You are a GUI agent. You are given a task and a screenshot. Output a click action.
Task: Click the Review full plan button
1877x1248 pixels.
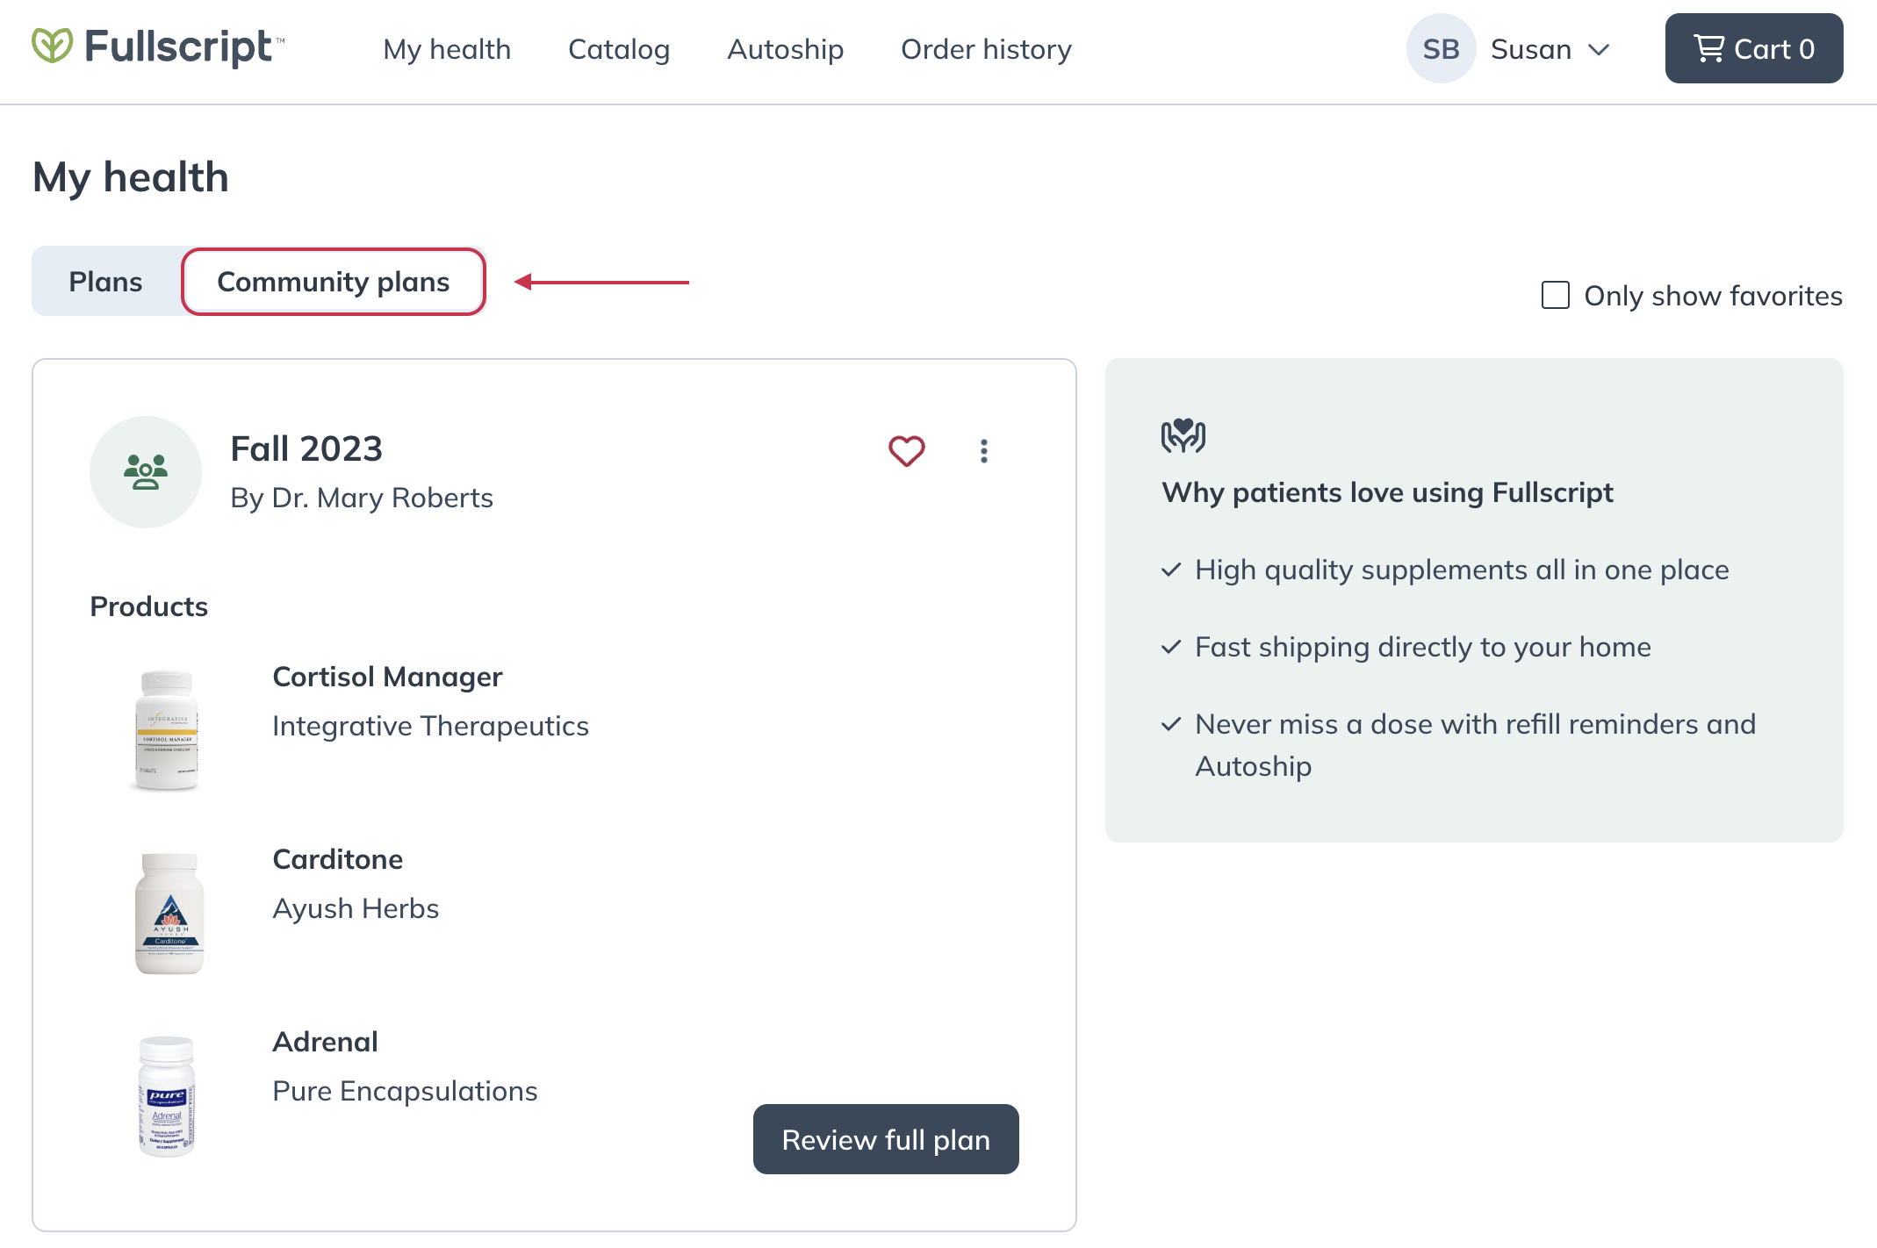pyautogui.click(x=886, y=1139)
